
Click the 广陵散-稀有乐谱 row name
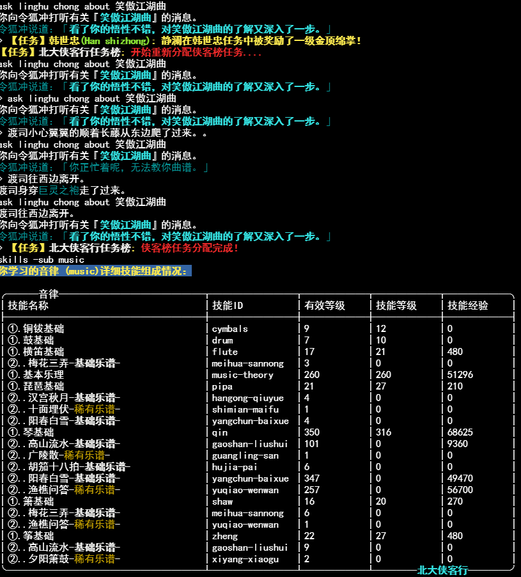(69, 455)
